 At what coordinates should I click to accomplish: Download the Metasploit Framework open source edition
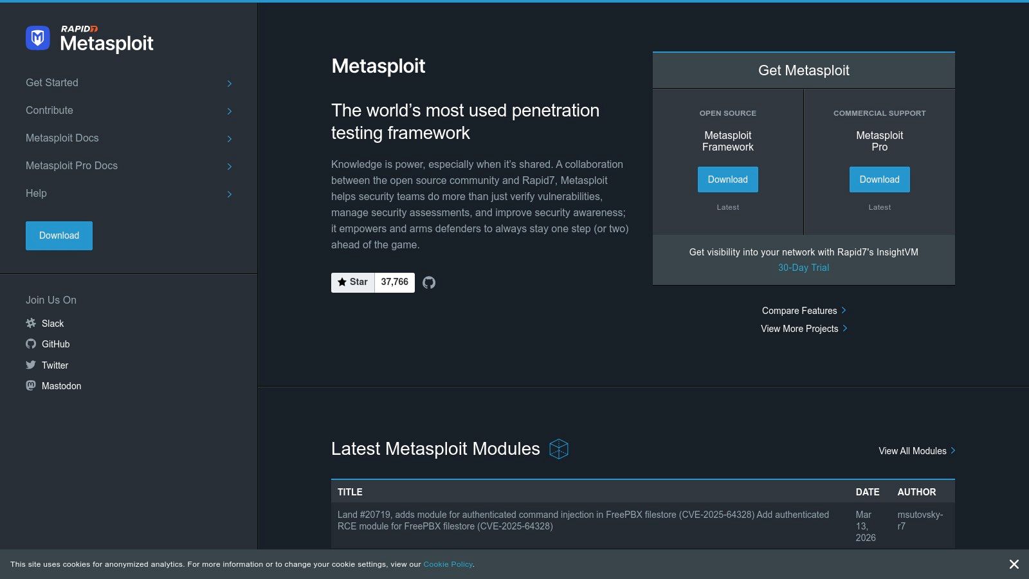[x=727, y=179]
